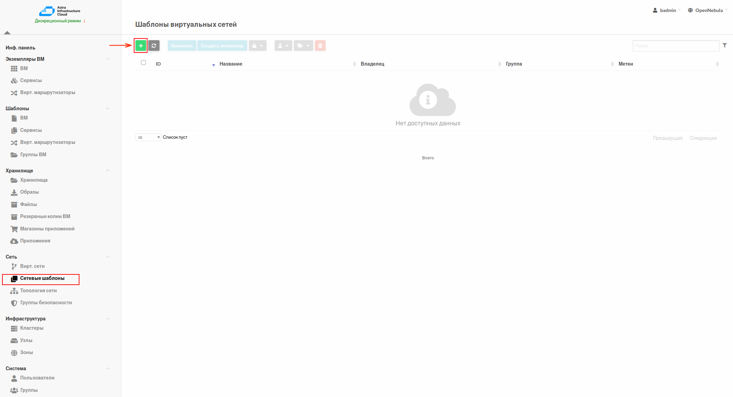Viewport: 733px width, 397px height.
Task: Collapse the Экземпляры ВМ section
Action: [x=108, y=59]
